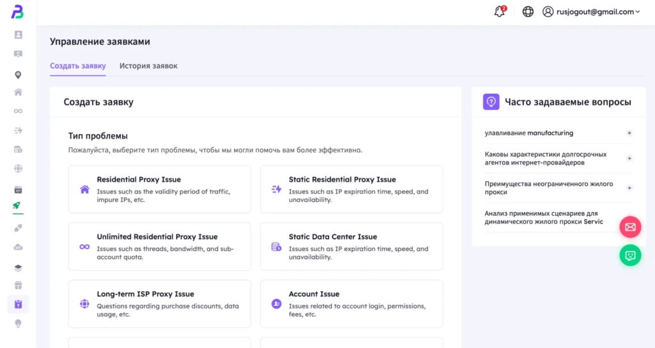Click the 'Управление заявками' page heading
655x348 pixels.
click(x=100, y=42)
